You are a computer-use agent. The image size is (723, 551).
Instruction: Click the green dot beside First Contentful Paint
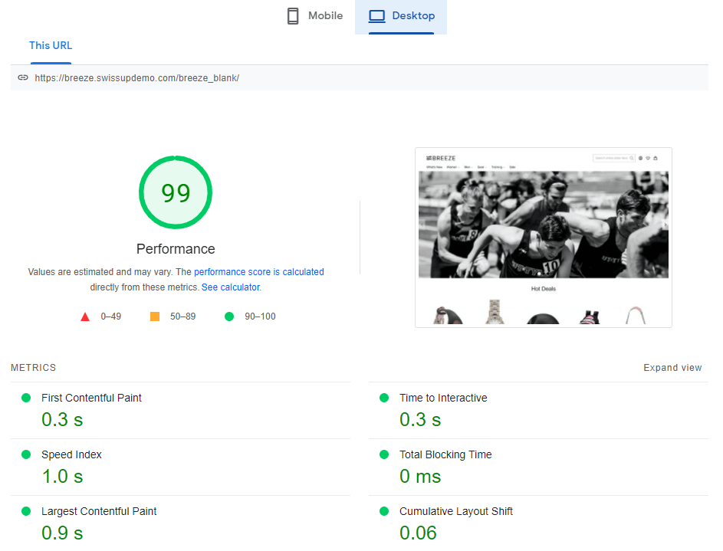26,398
